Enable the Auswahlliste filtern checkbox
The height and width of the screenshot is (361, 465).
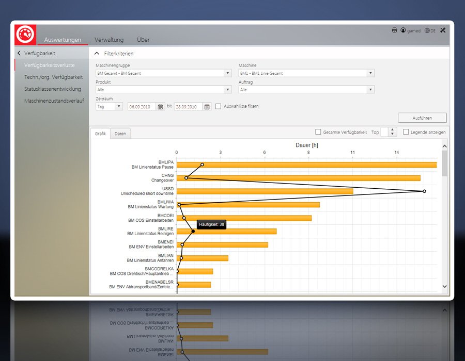[218, 106]
